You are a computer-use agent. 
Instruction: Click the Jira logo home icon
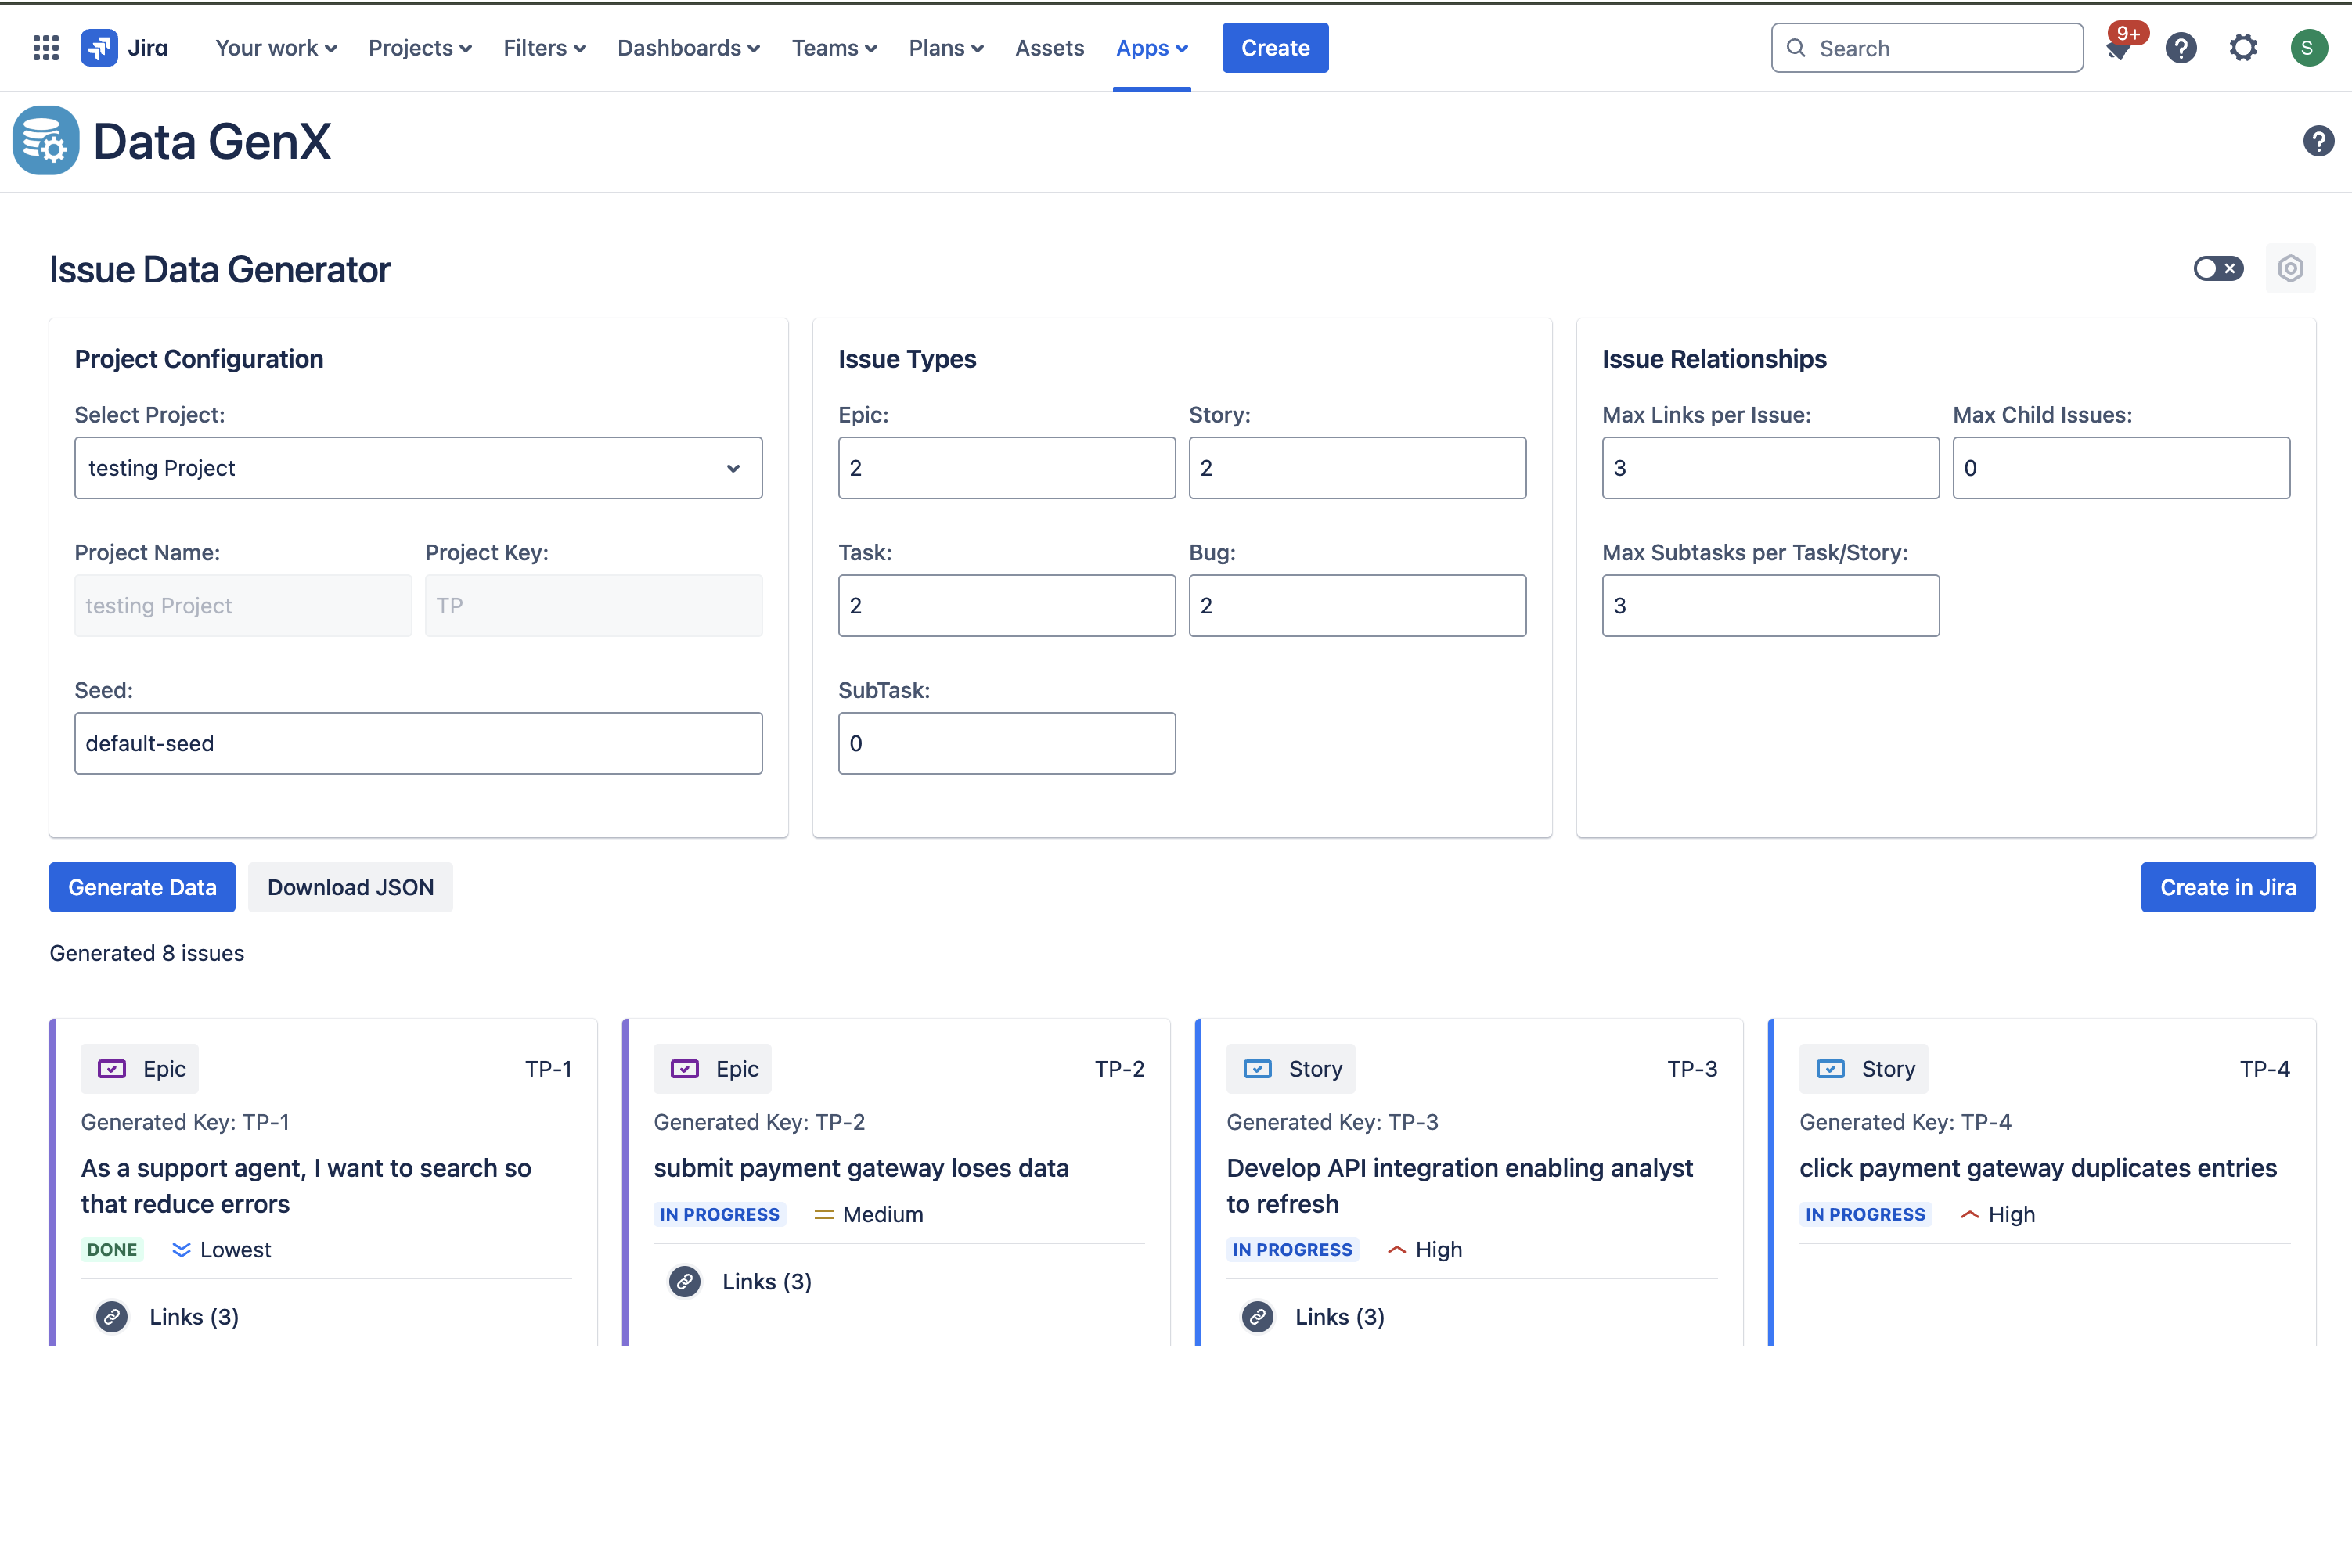coord(99,48)
